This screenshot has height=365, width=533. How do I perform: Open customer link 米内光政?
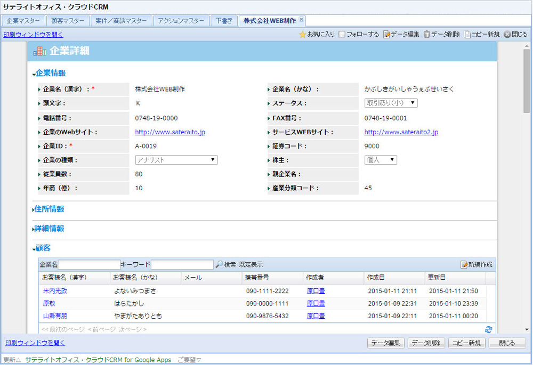click(x=55, y=291)
